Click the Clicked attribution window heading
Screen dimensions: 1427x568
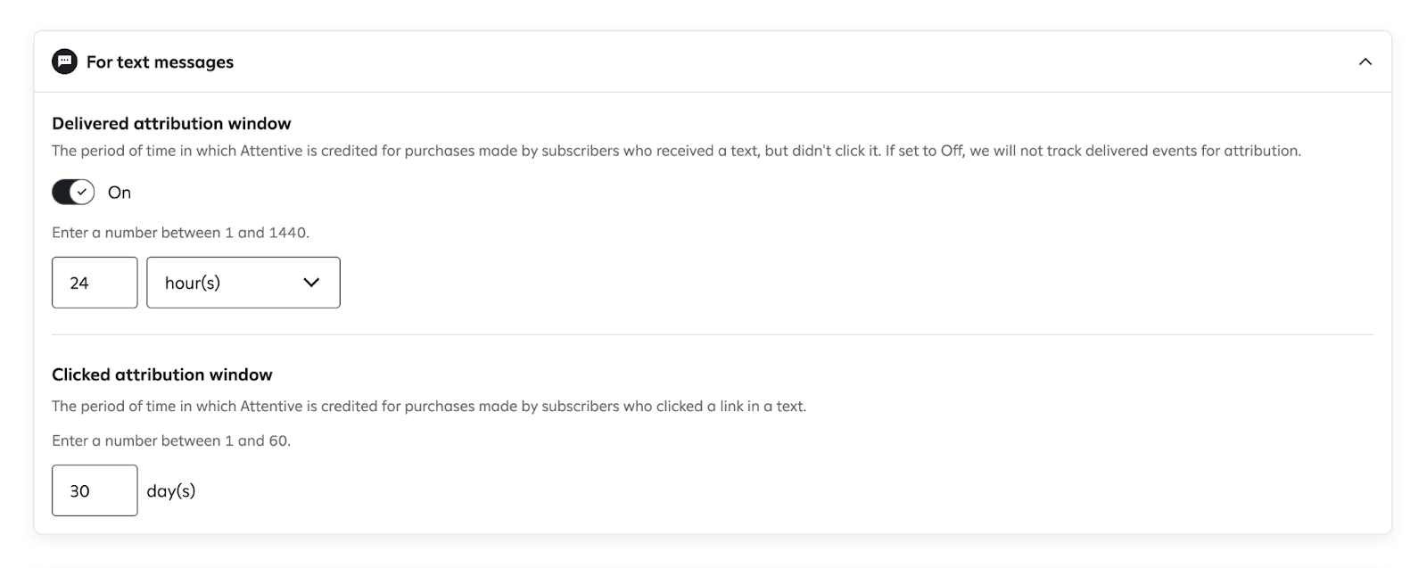pyautogui.click(x=162, y=375)
